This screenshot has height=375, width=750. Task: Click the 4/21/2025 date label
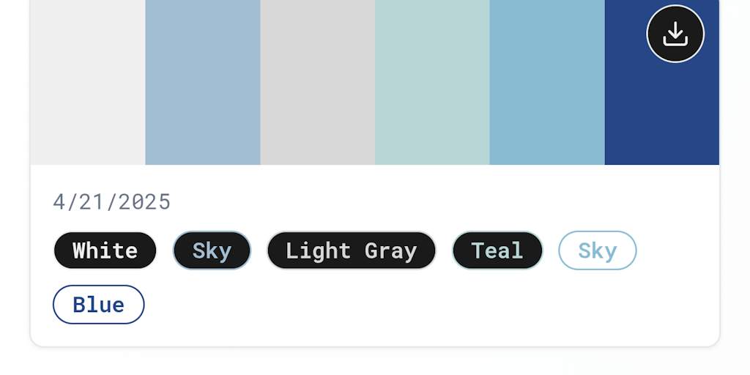tap(111, 202)
